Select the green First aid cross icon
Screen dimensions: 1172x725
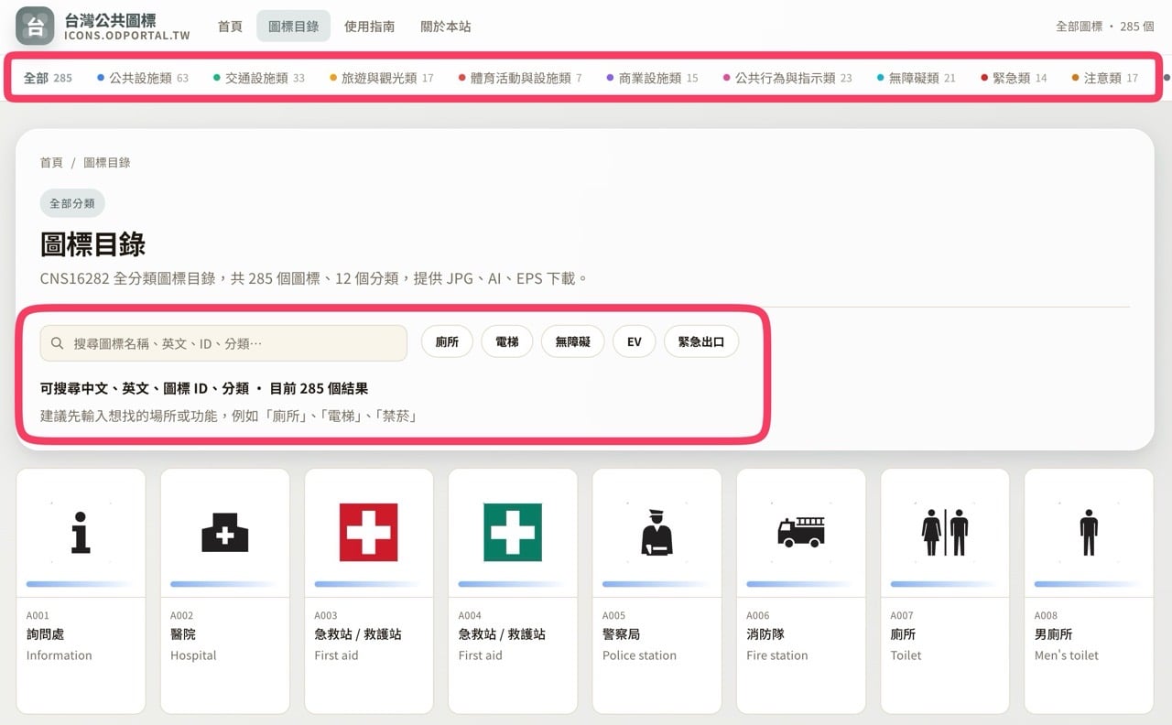[x=512, y=532]
